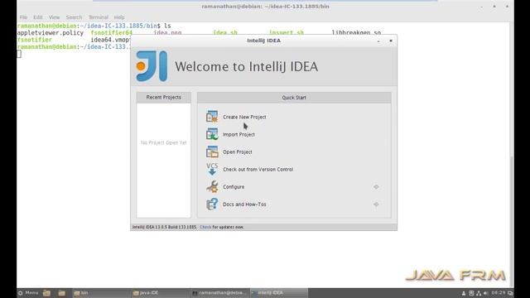Open the taskbar Menu button
Viewport: 530px width, 298px height.
tap(28, 293)
